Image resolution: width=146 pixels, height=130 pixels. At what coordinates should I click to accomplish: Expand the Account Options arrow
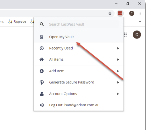pyautogui.click(x=118, y=94)
